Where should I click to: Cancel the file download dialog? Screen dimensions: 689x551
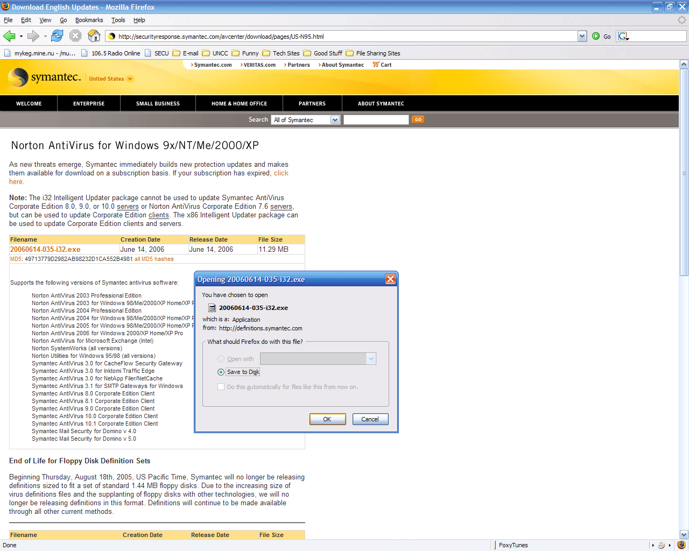[x=370, y=419]
